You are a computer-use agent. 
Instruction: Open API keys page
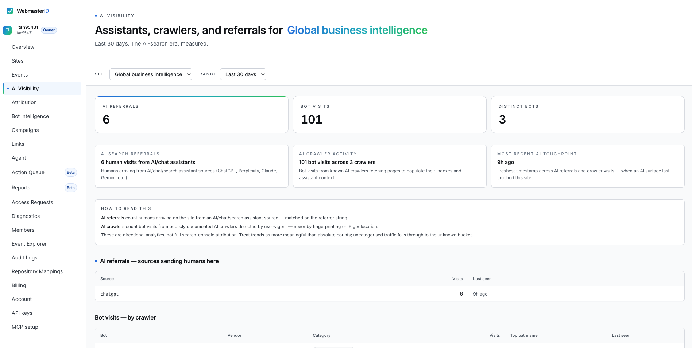point(22,313)
